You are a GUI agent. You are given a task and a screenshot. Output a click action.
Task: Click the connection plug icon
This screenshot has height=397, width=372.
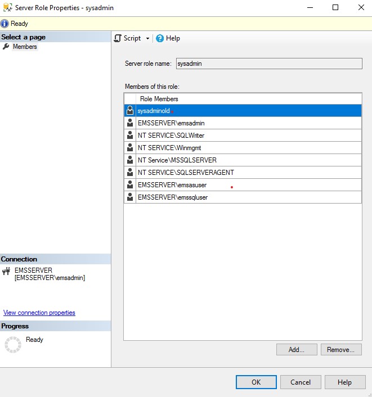6,271
